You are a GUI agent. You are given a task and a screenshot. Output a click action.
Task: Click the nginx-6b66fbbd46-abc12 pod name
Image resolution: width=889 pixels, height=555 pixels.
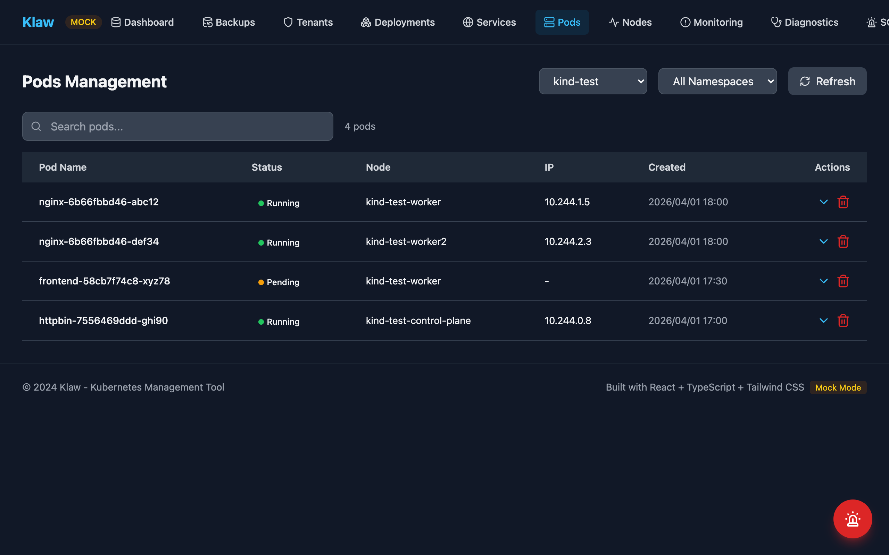99,202
